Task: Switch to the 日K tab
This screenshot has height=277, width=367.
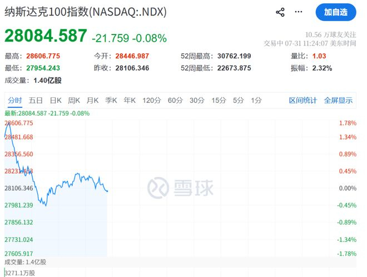Action: pyautogui.click(x=56, y=101)
